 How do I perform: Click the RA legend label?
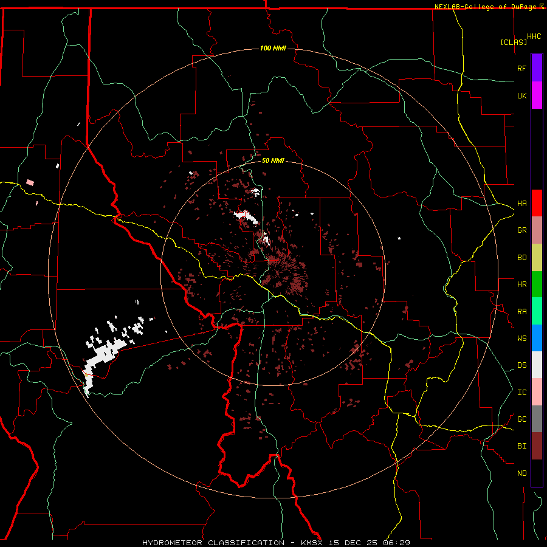[x=521, y=312]
